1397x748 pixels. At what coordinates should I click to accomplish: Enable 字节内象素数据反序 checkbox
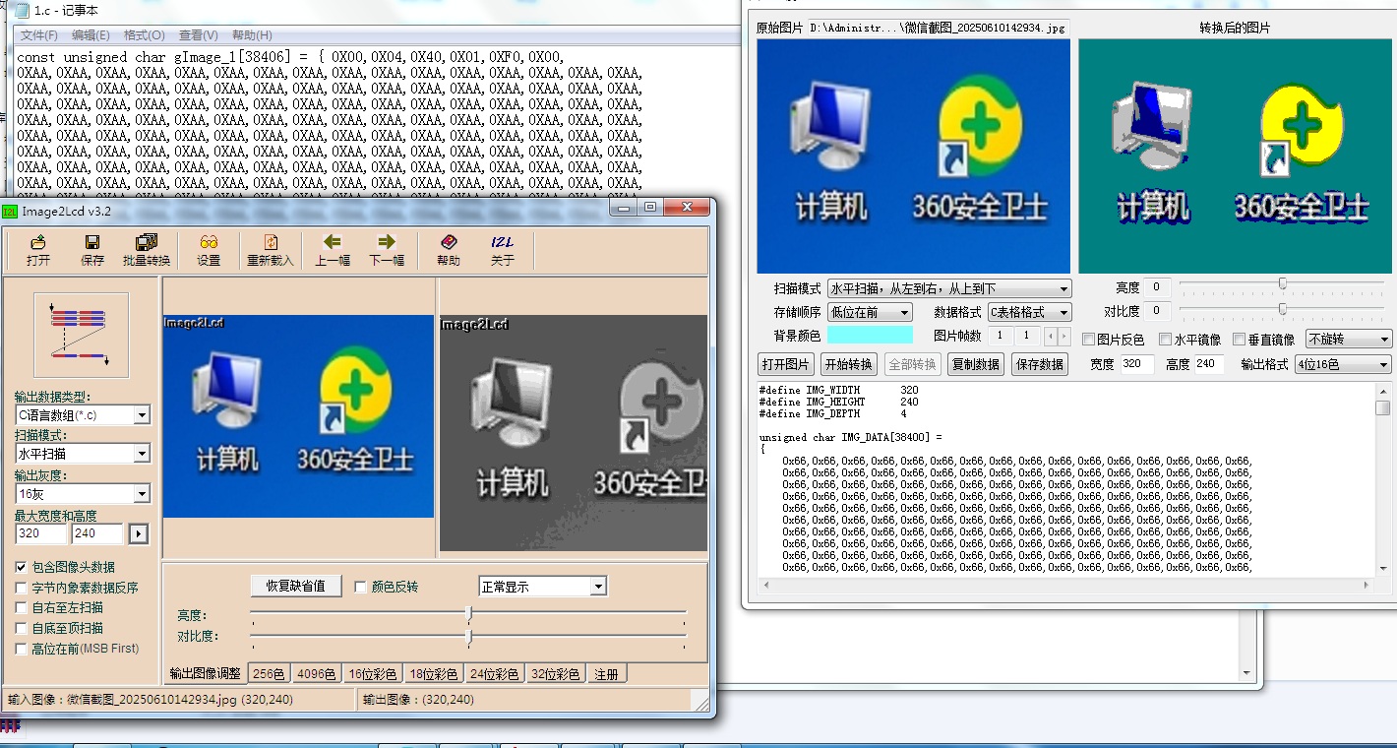click(22, 588)
